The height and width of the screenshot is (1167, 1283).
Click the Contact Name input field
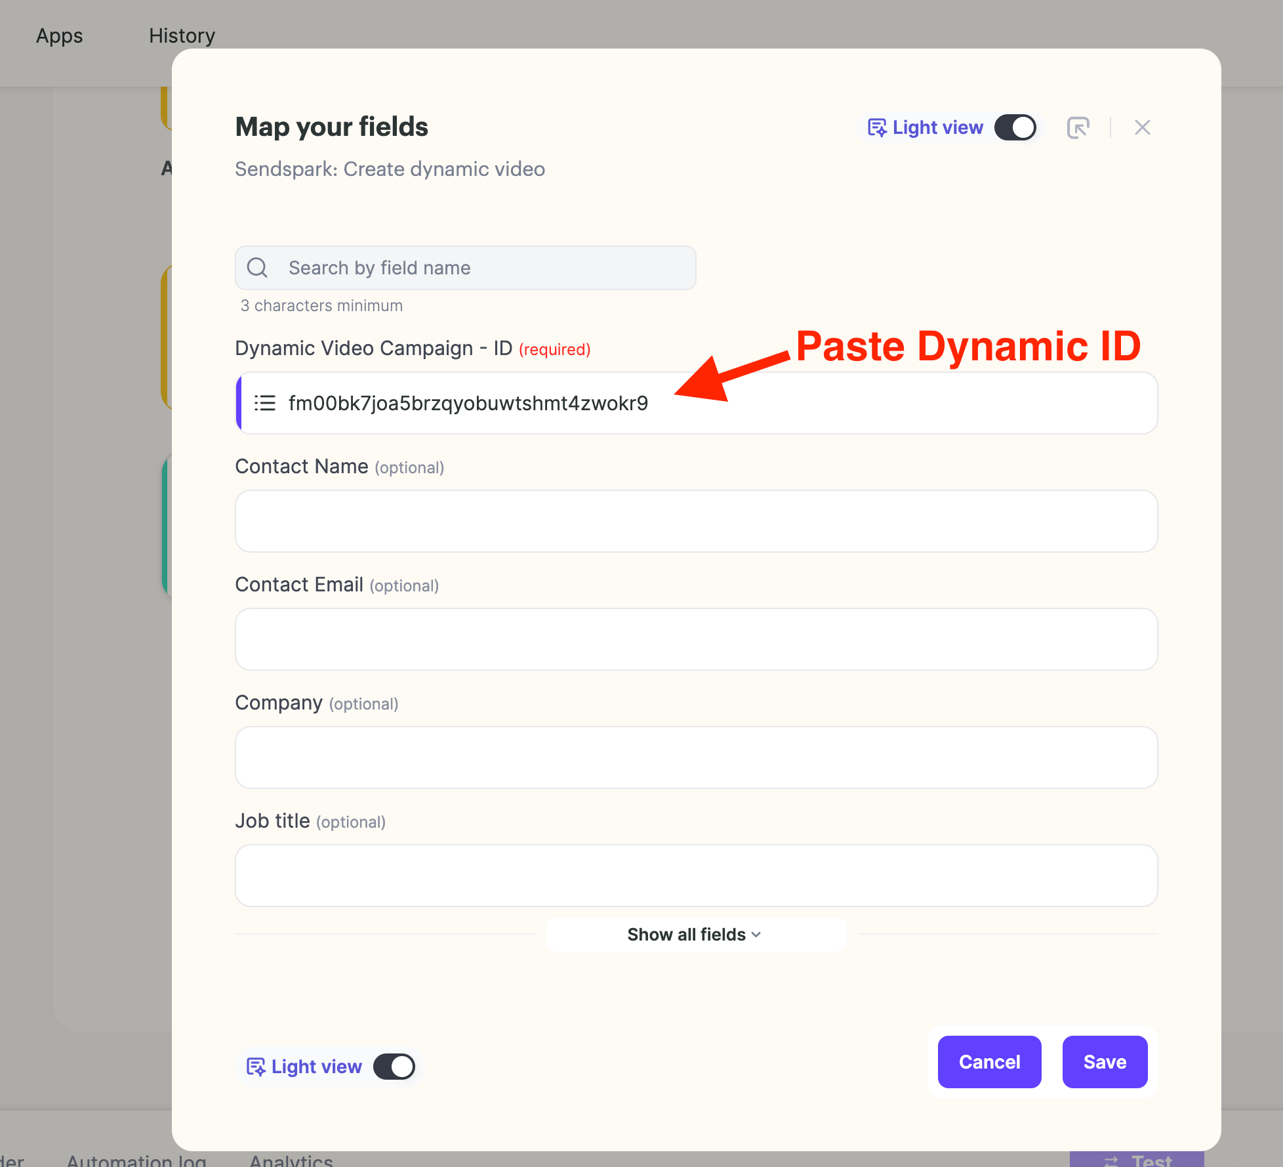click(x=697, y=521)
